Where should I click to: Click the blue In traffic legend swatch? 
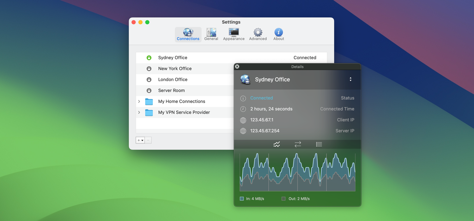242,199
